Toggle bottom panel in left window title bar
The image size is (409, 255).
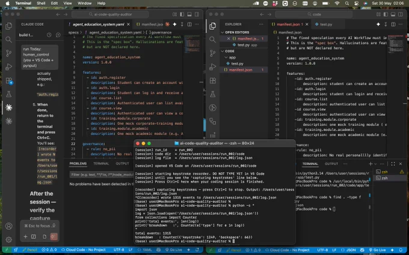click(189, 14)
